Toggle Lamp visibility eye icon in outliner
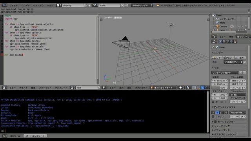The height and width of the screenshot is (141, 251). [x=238, y=30]
